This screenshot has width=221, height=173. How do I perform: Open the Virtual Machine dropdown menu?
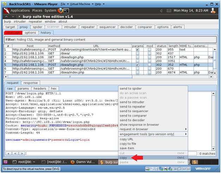point(82,4)
